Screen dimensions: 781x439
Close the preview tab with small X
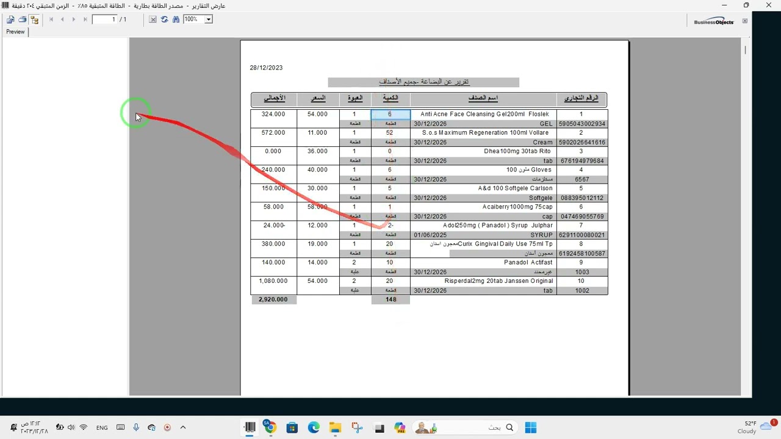coord(744,21)
